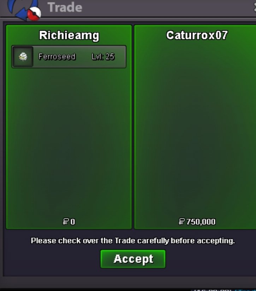Close the Trade window
This screenshot has width=256, height=291.
click(x=255, y=8)
